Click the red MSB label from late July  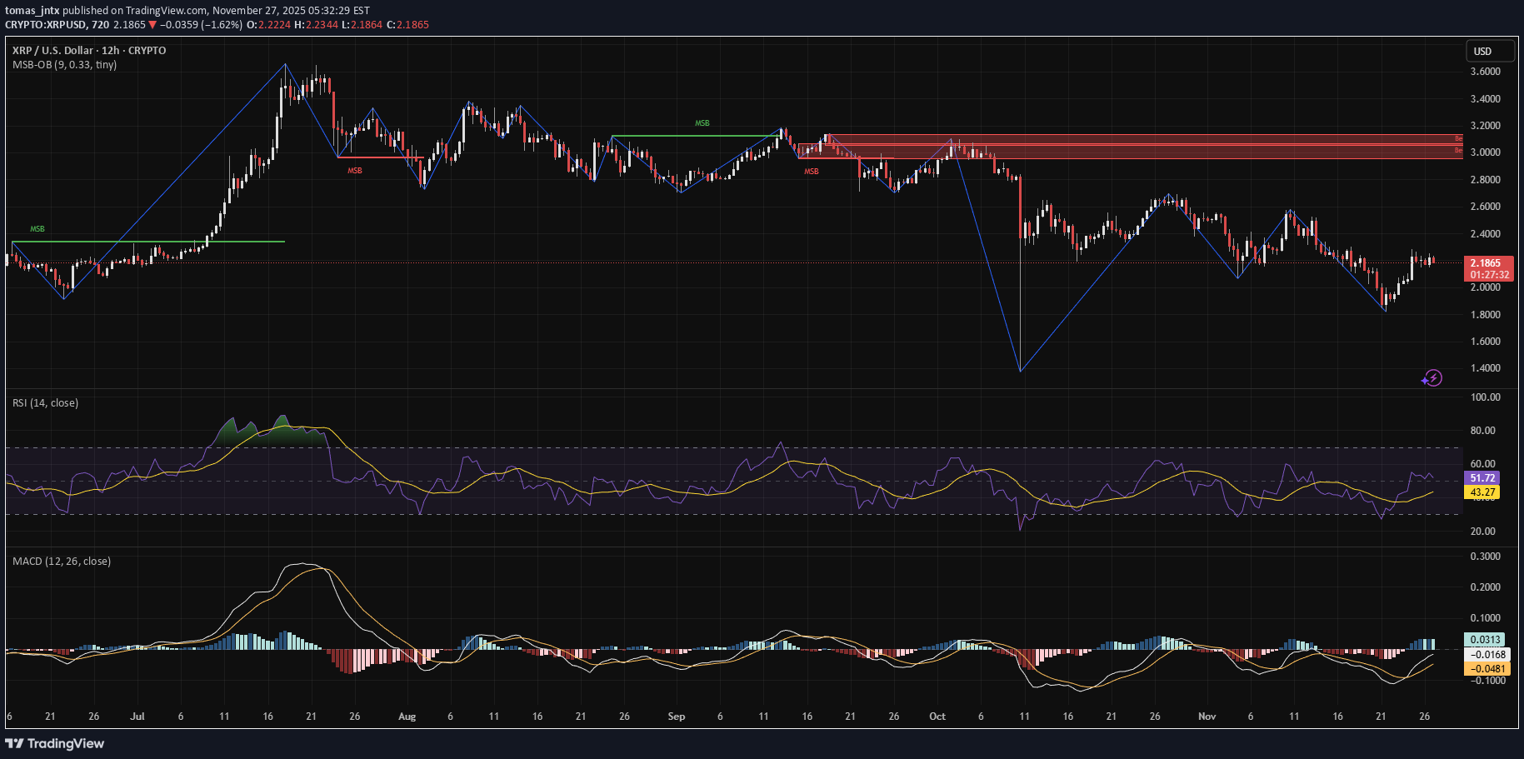click(353, 172)
